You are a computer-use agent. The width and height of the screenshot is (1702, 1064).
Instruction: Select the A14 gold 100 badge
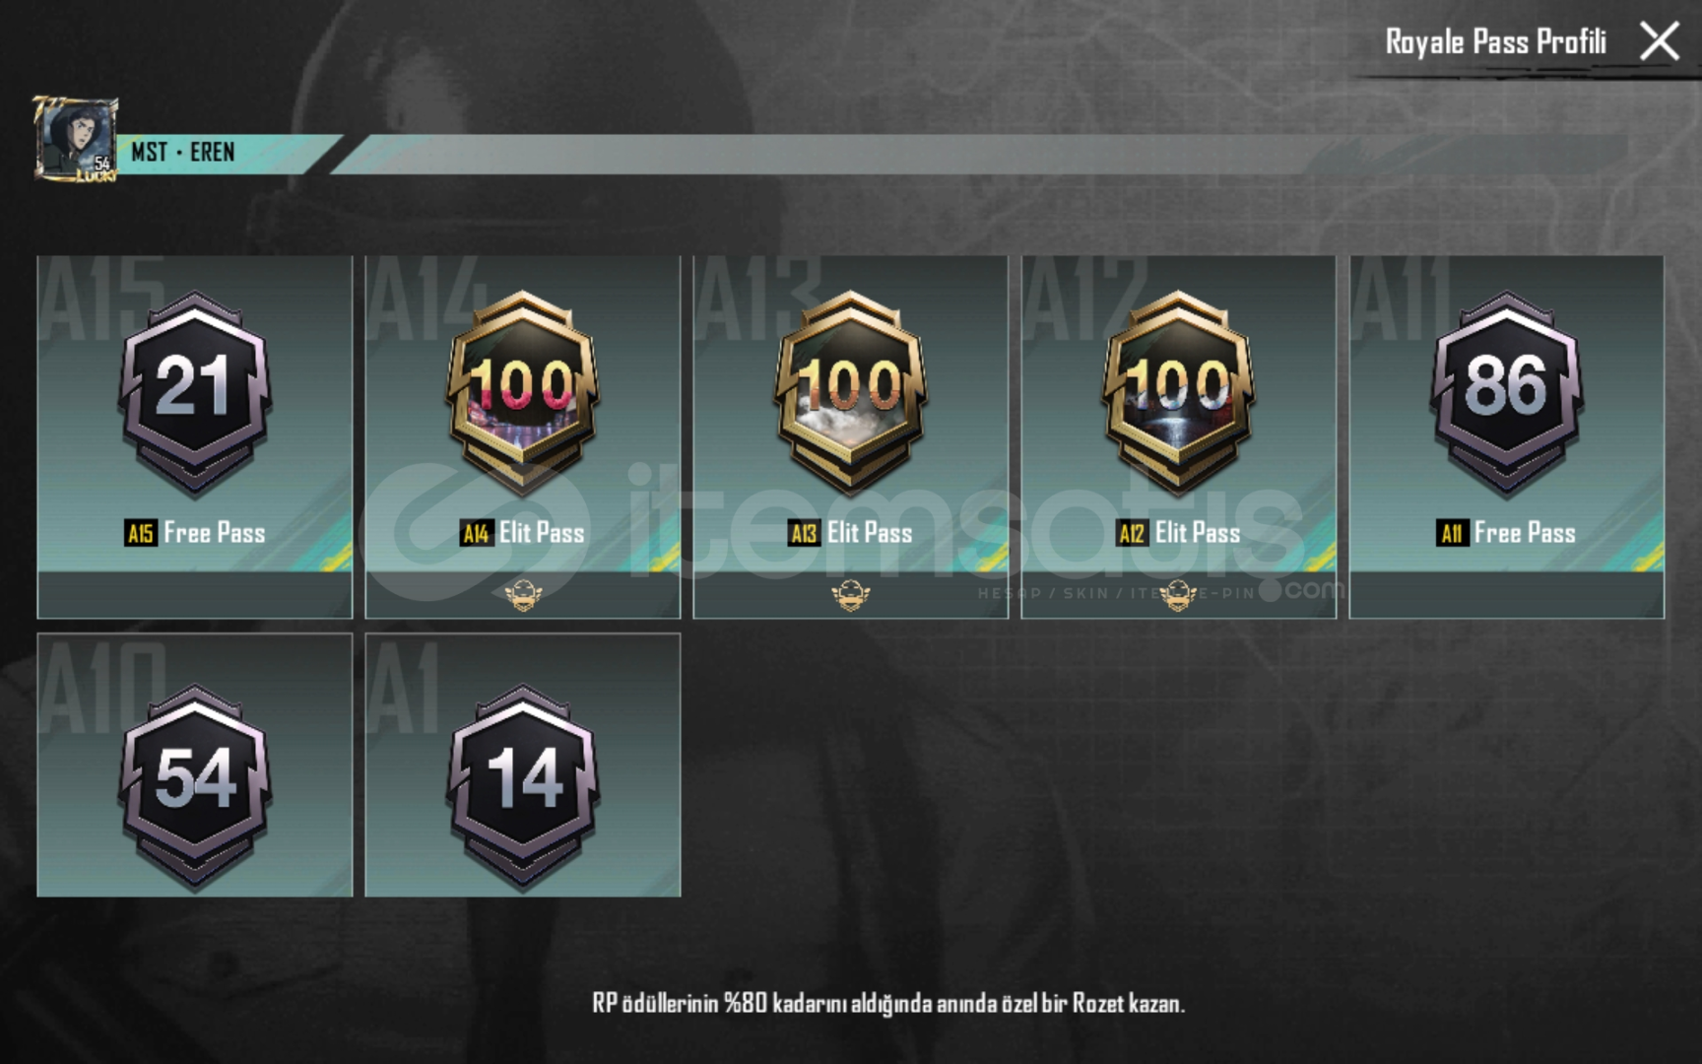coord(523,393)
